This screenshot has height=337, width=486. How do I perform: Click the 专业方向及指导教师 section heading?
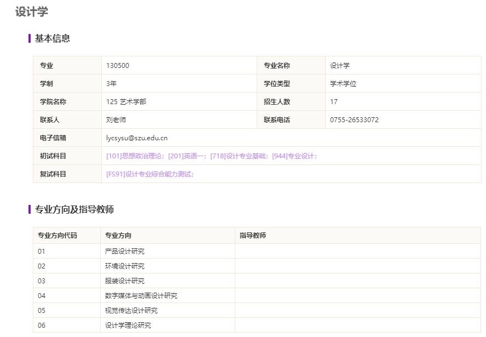[x=74, y=210]
